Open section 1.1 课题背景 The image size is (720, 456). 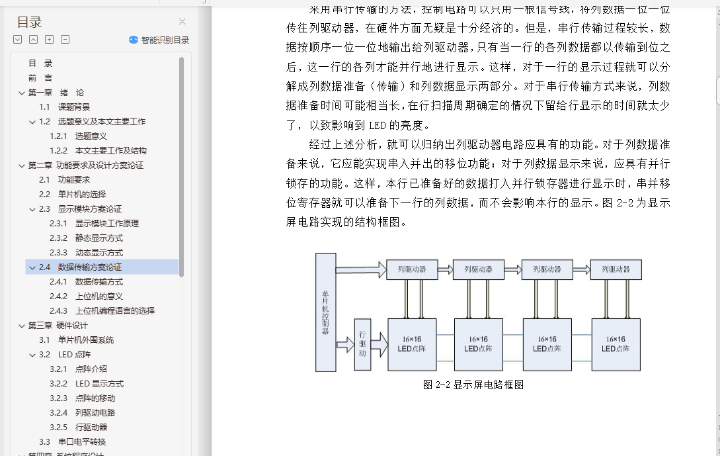click(64, 107)
